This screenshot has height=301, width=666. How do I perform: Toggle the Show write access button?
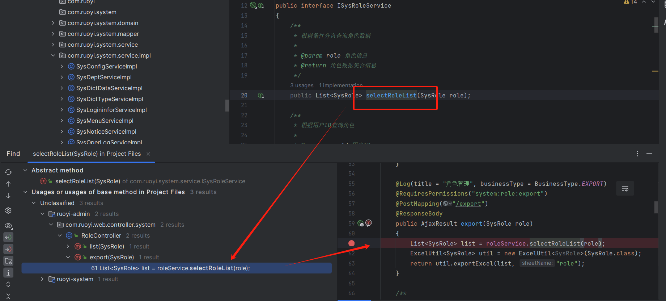coord(8,249)
